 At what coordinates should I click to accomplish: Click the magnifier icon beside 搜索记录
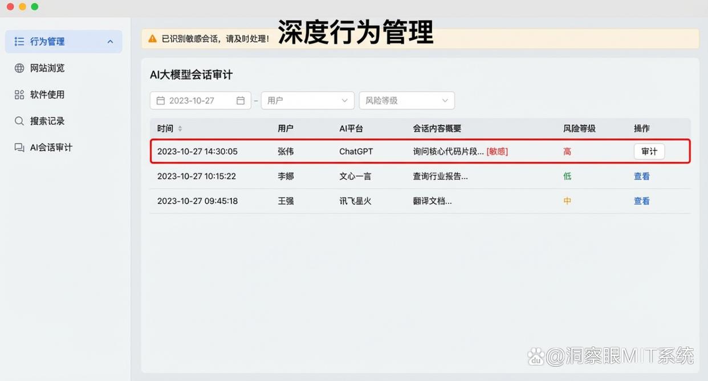(x=19, y=121)
